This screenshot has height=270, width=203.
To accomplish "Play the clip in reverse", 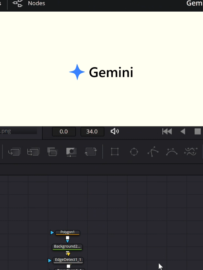I will tap(183, 132).
